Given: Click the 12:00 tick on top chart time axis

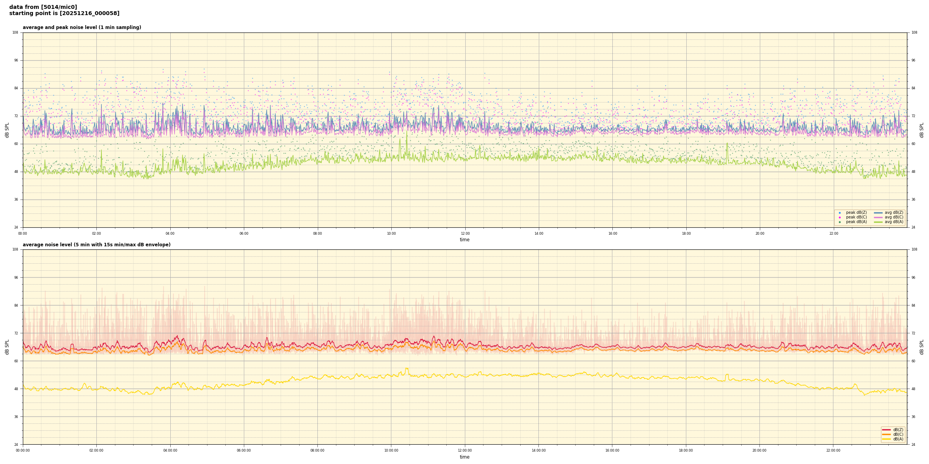Looking at the screenshot, I should click(465, 234).
